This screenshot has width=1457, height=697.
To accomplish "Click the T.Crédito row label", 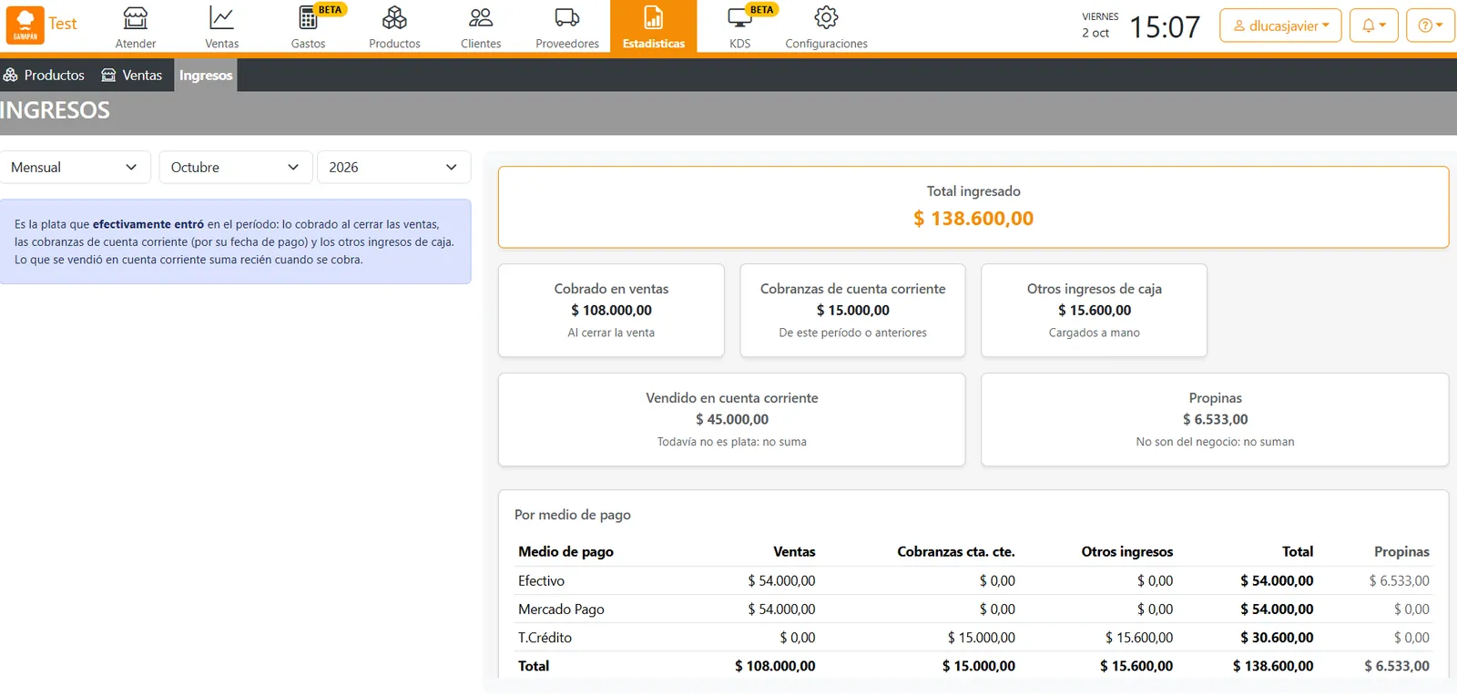I will [x=545, y=637].
